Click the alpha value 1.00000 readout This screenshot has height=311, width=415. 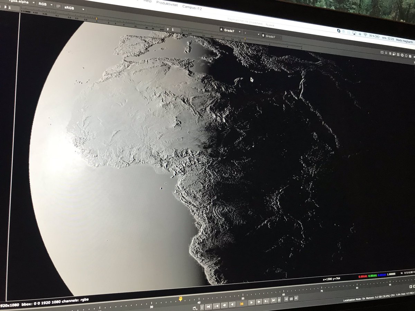(x=391, y=274)
